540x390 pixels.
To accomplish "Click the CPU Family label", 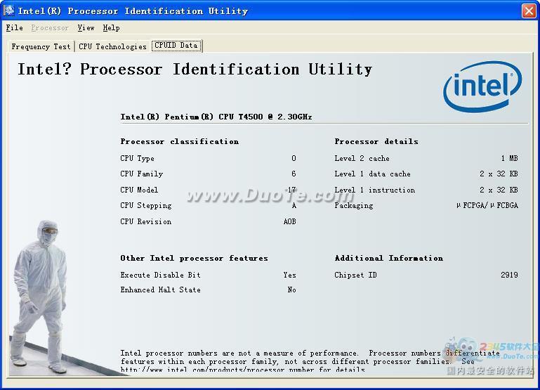I will coord(142,174).
